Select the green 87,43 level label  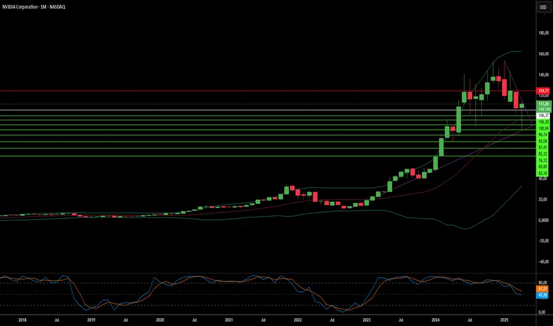click(543, 148)
